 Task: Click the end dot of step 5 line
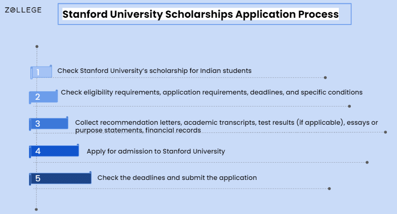[x=329, y=189]
